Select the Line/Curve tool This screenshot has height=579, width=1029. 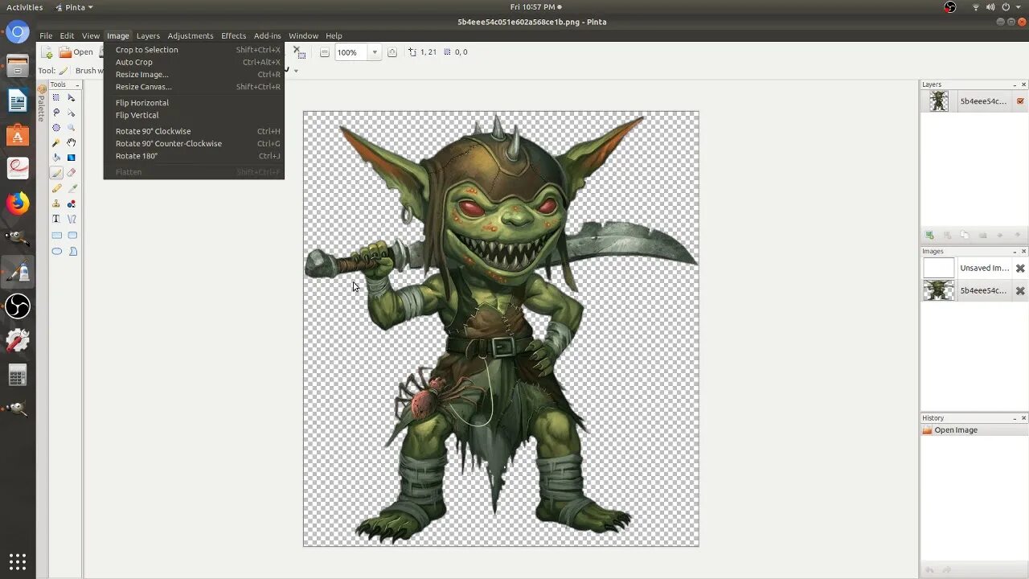pos(72,219)
